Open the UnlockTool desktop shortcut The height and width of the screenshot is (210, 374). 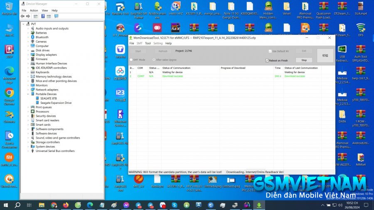[x=9, y=181]
